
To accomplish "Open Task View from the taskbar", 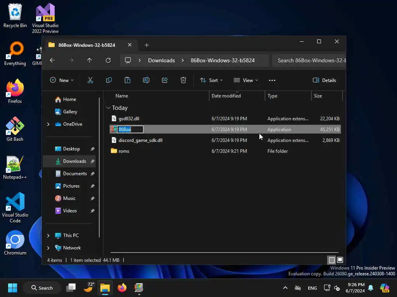I will coord(71,288).
